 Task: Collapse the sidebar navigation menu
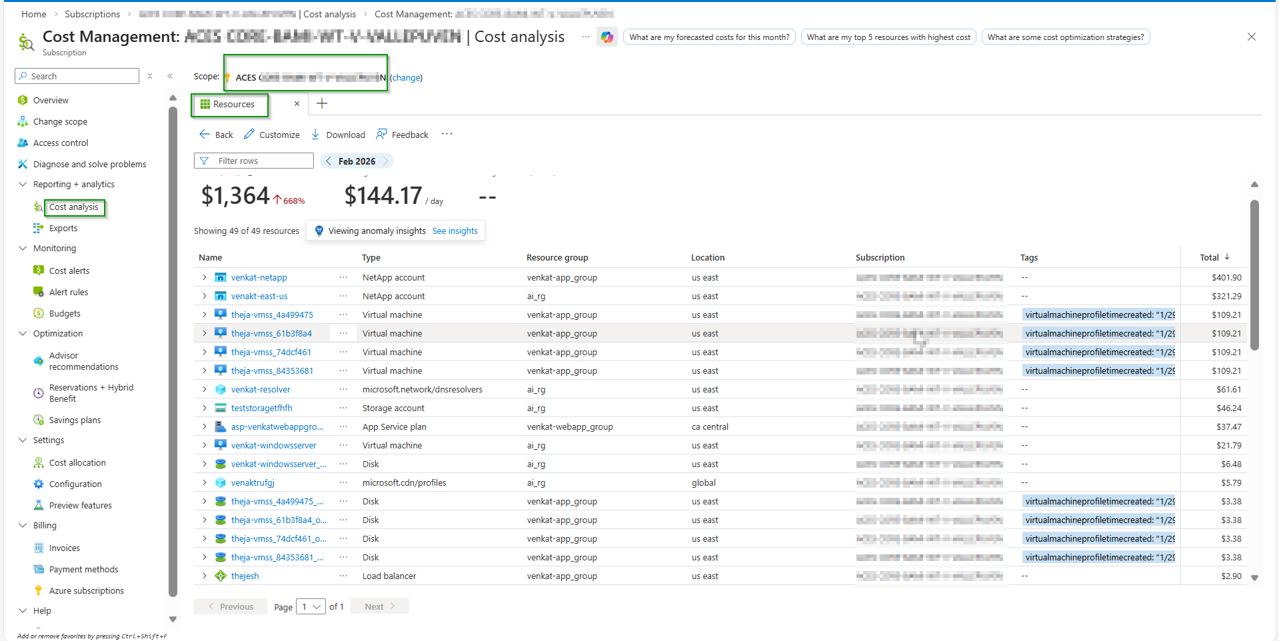click(x=170, y=76)
